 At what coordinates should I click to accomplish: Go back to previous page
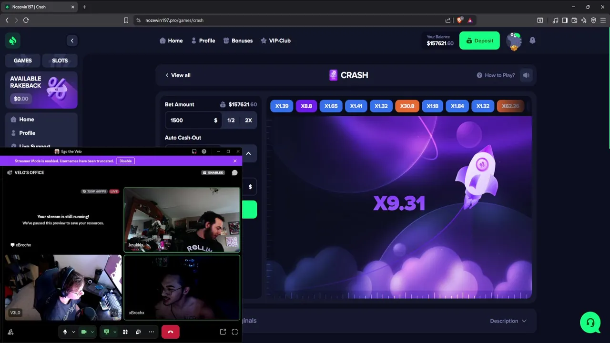(7, 20)
